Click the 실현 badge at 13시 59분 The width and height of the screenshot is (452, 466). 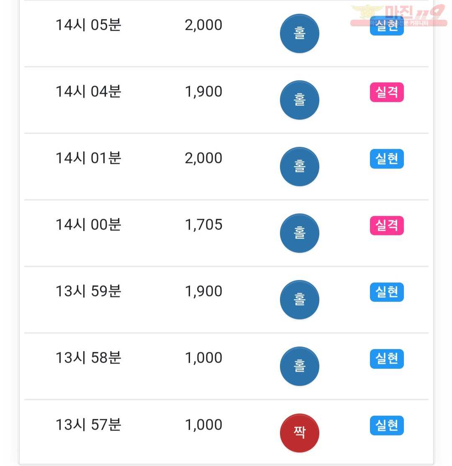[387, 292]
